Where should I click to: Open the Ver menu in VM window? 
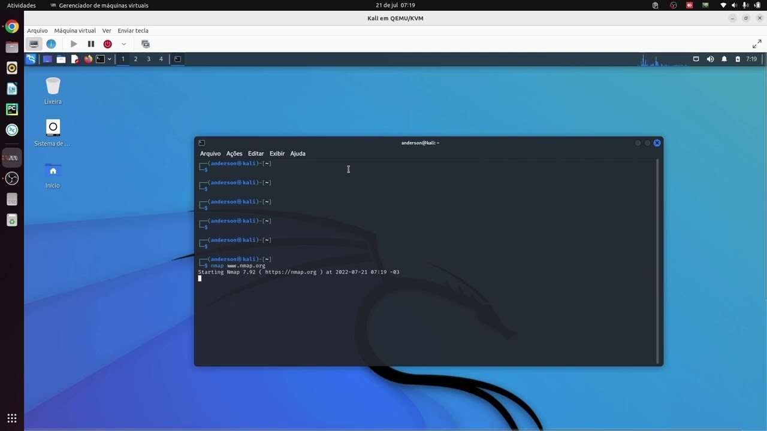coord(107,31)
